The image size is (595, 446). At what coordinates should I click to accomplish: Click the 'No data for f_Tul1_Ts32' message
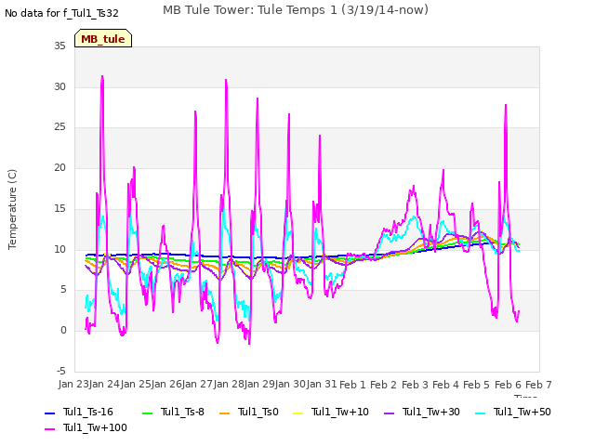[61, 13]
